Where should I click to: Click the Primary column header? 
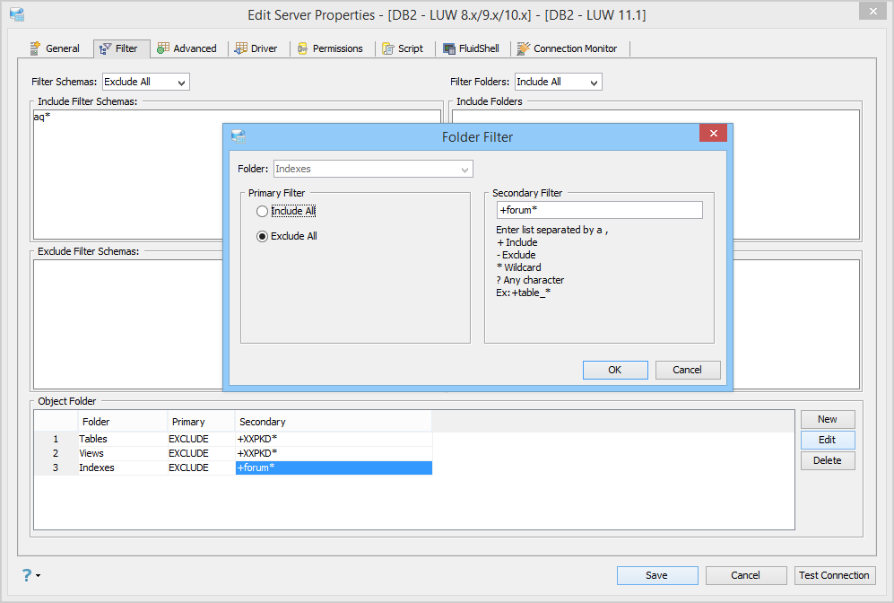pos(201,422)
